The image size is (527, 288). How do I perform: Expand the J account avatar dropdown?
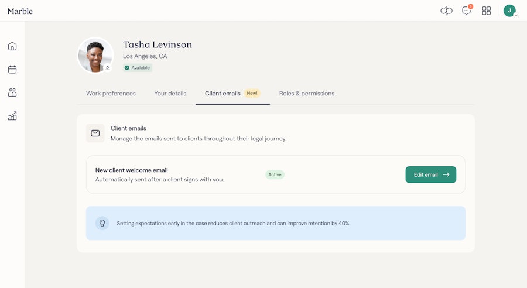point(510,11)
